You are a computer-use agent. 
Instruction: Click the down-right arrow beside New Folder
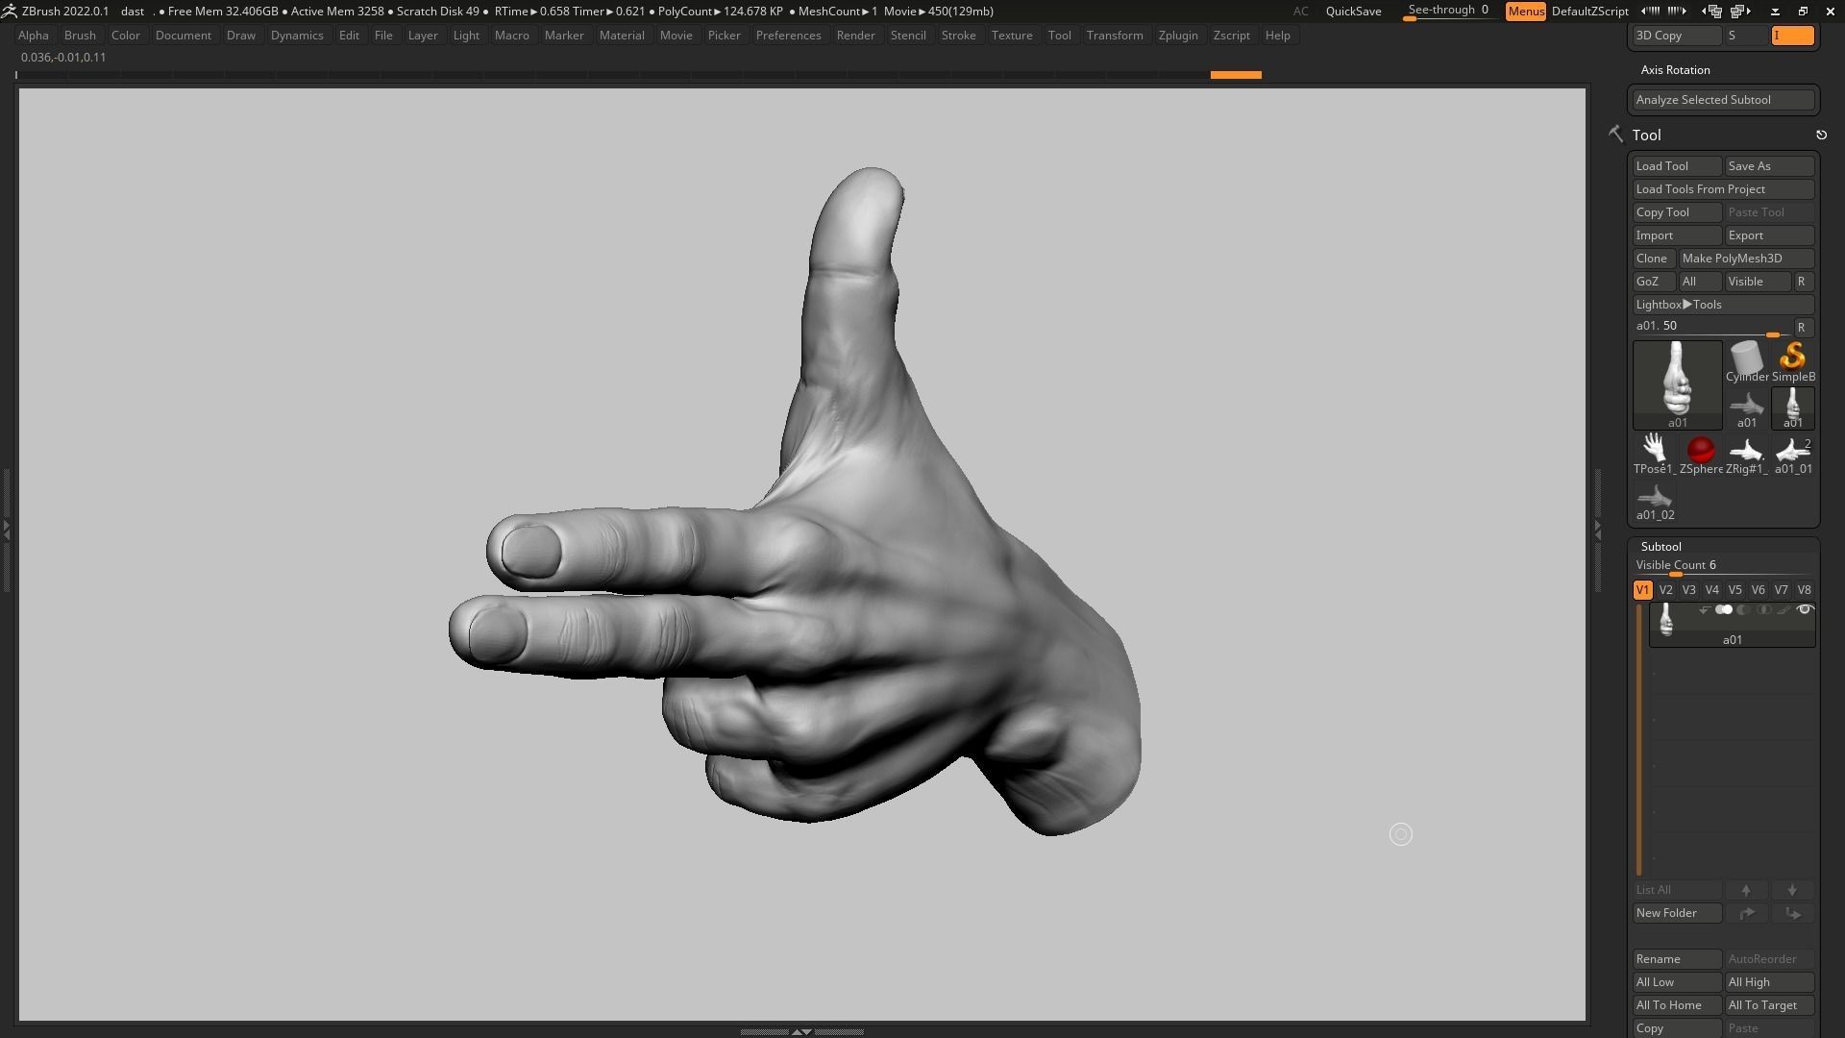tap(1792, 913)
